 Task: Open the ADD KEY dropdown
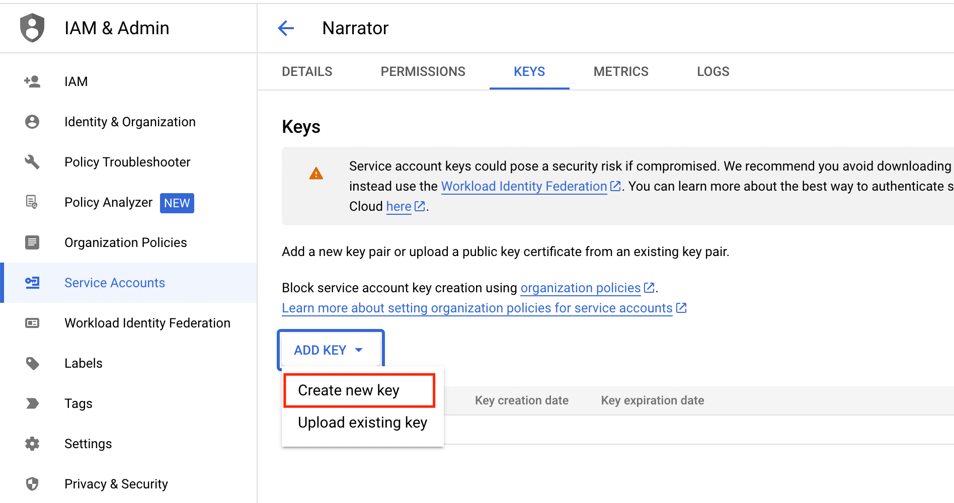click(x=331, y=350)
